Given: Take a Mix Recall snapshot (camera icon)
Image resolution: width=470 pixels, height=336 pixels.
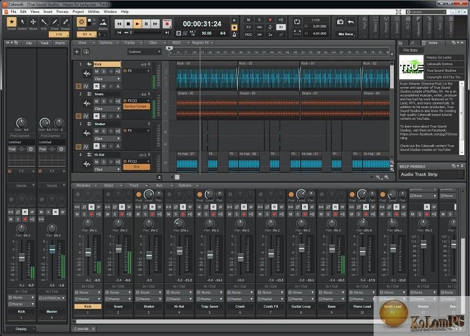Looking at the screenshot, I should click(340, 22).
